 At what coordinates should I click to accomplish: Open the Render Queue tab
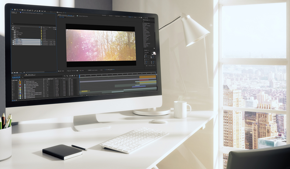(17, 75)
